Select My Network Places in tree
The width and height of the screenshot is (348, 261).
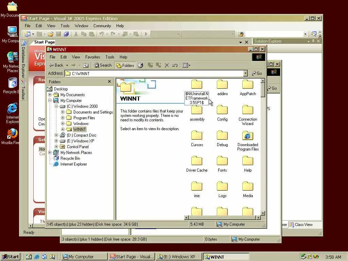[x=76, y=153]
